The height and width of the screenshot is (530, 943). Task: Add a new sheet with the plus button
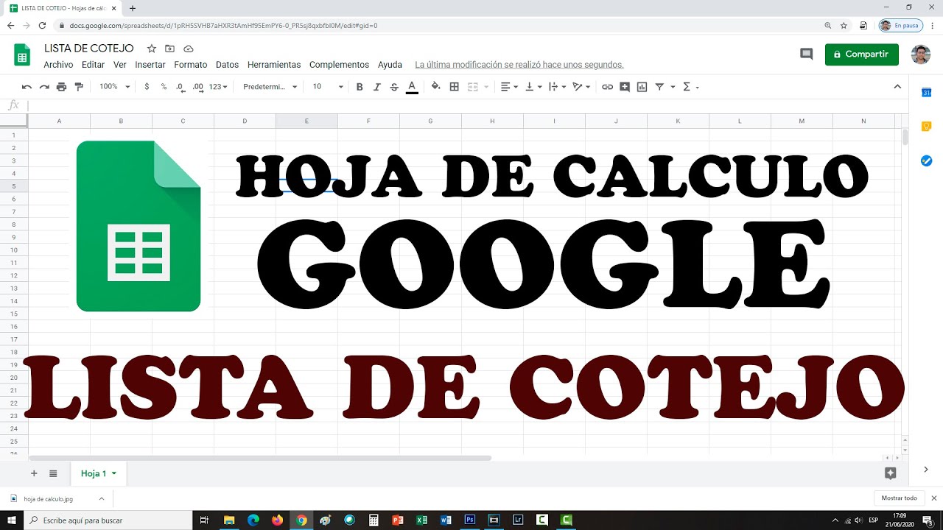click(34, 473)
